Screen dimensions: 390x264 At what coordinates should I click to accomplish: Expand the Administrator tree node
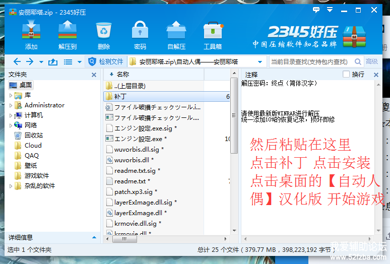(x=11, y=105)
